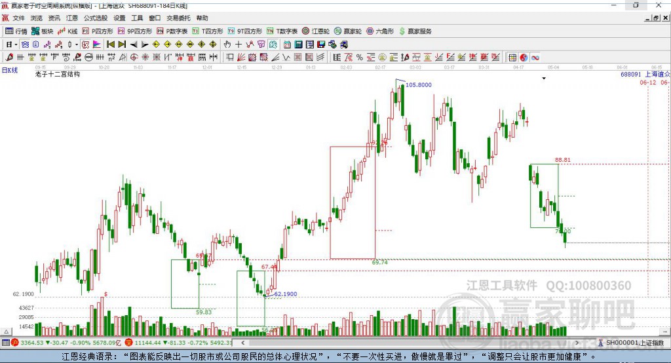
Task: Open the 浏览 menu
Action: (37, 18)
